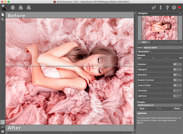Select the Hand tool

click(2, 15)
